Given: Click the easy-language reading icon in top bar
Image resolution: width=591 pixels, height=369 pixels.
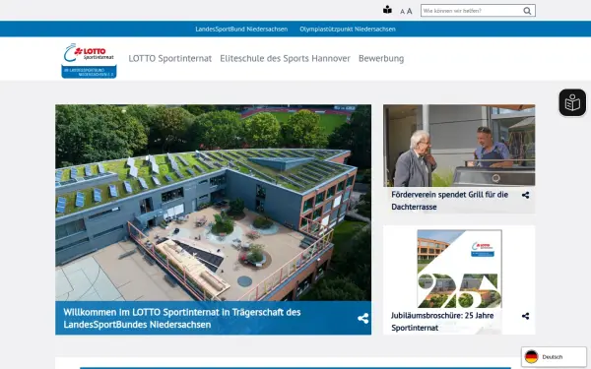Looking at the screenshot, I should tap(387, 10).
